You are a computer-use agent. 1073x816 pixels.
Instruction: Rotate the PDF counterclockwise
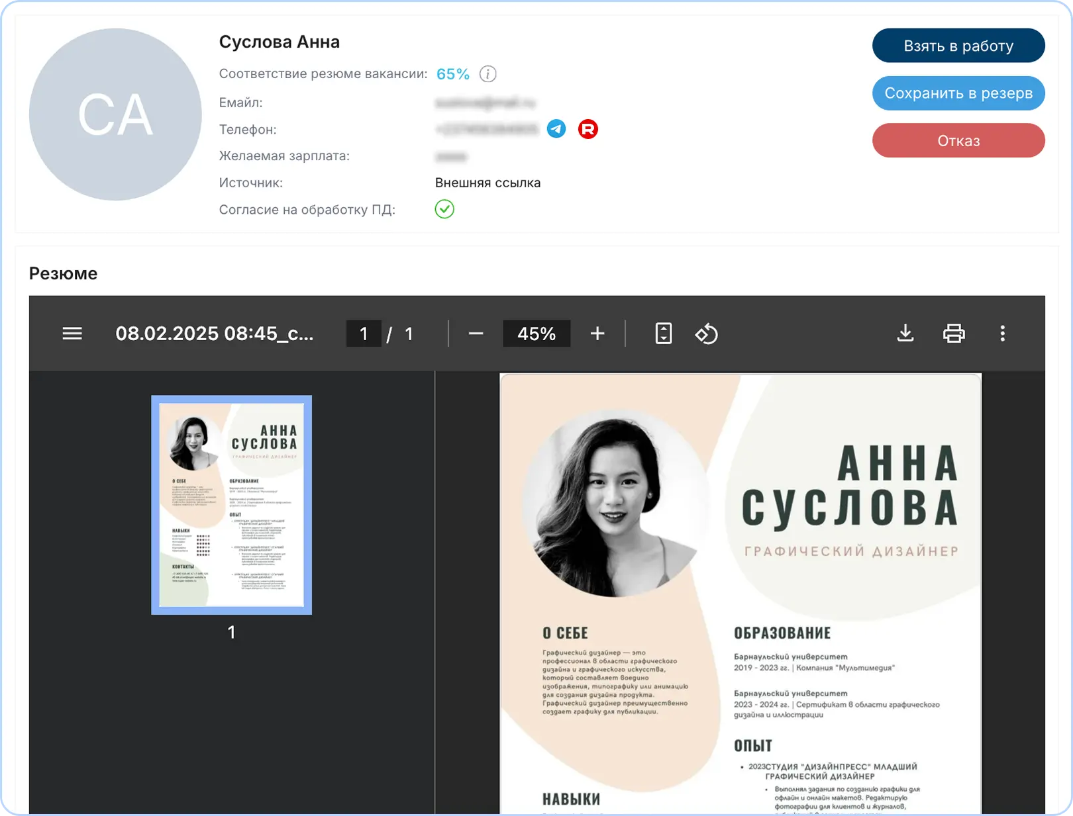[706, 334]
